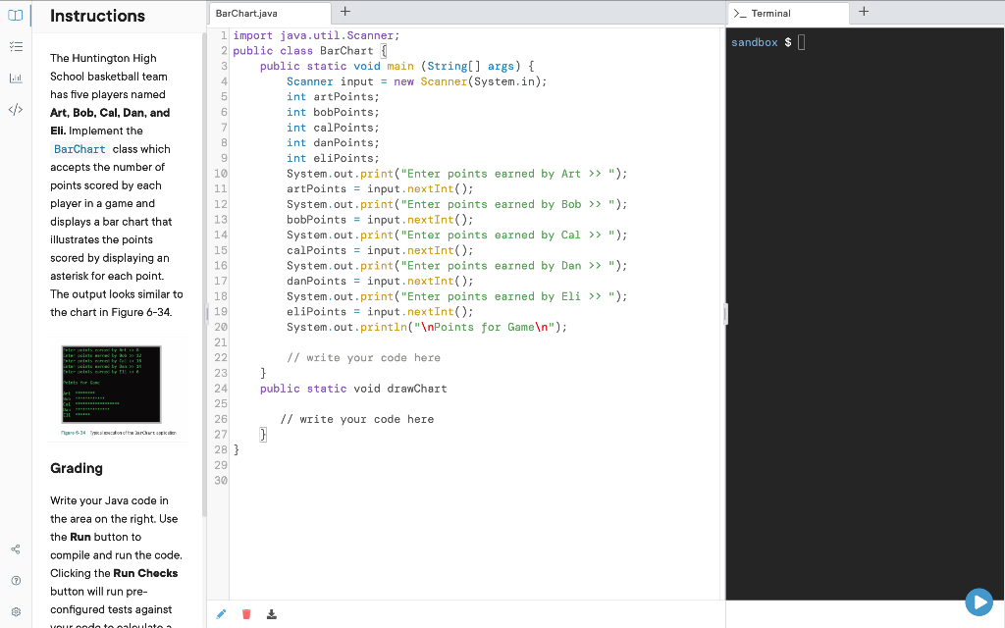This screenshot has height=628, width=1005.
Task: Run the code with the blue play button
Action: (979, 602)
